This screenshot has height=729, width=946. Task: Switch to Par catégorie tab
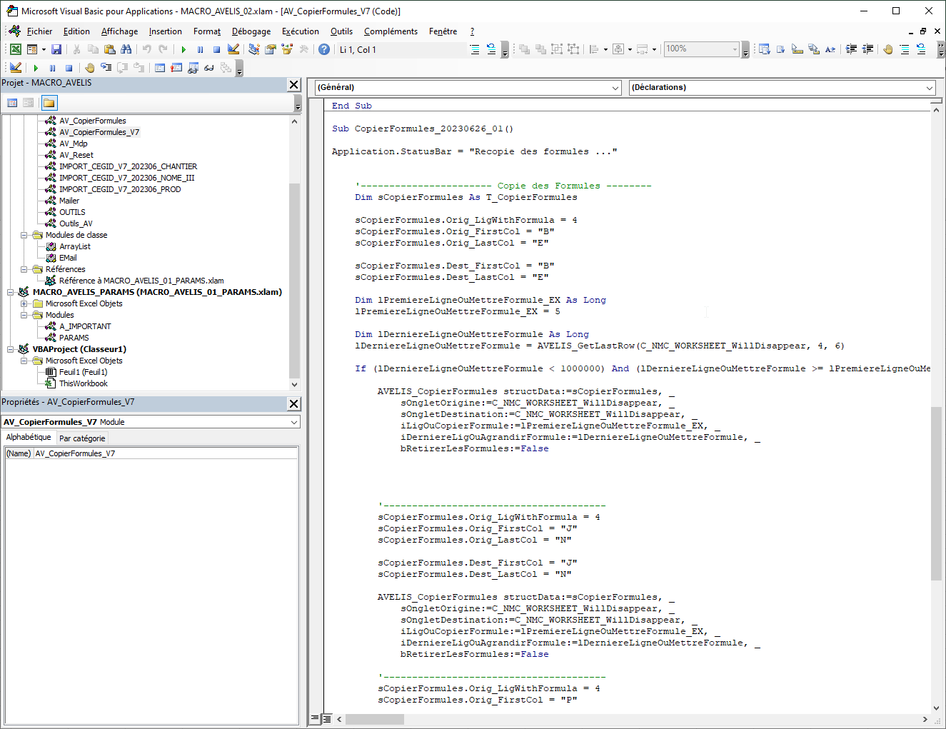82,438
